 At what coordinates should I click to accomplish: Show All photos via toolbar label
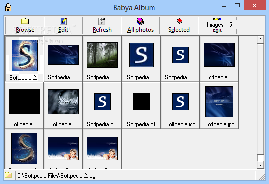coord(140,30)
